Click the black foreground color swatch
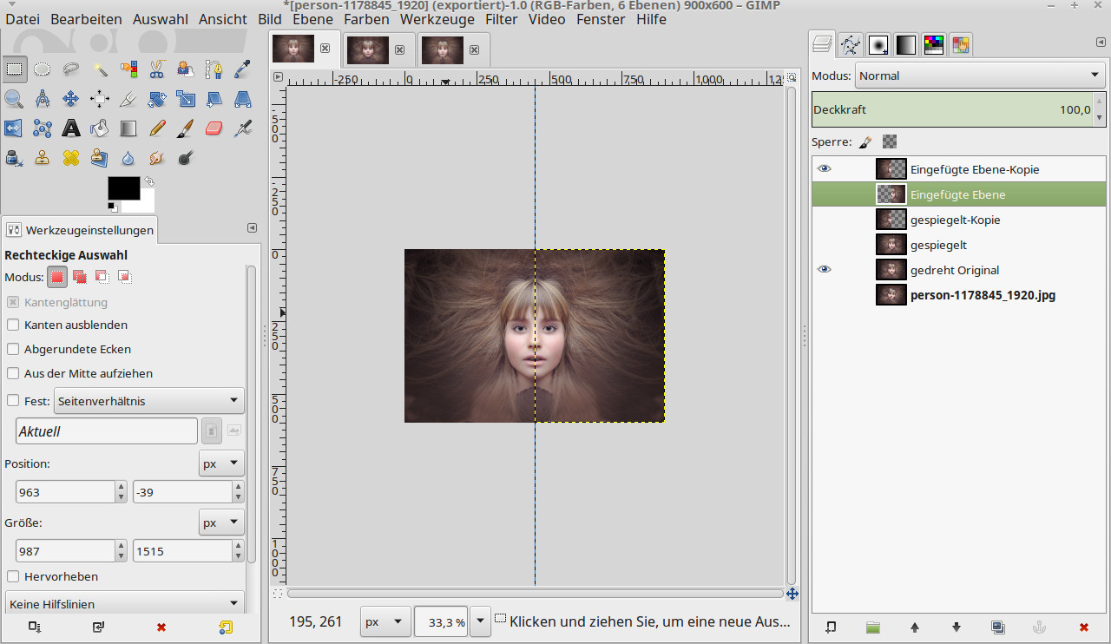This screenshot has width=1111, height=644. (123, 188)
